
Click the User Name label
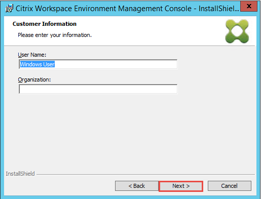(x=32, y=55)
